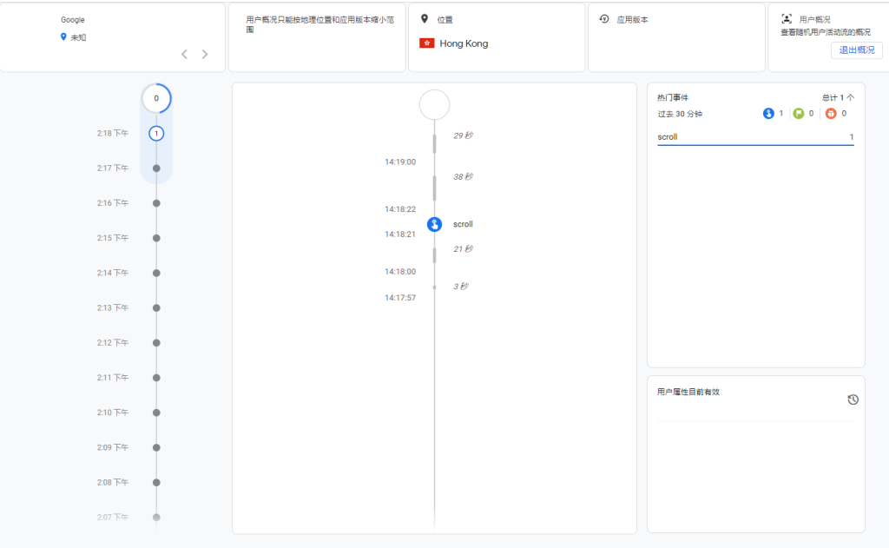This screenshot has height=548, width=889.
Task: Go to previous user with left chevron
Action: click(184, 55)
